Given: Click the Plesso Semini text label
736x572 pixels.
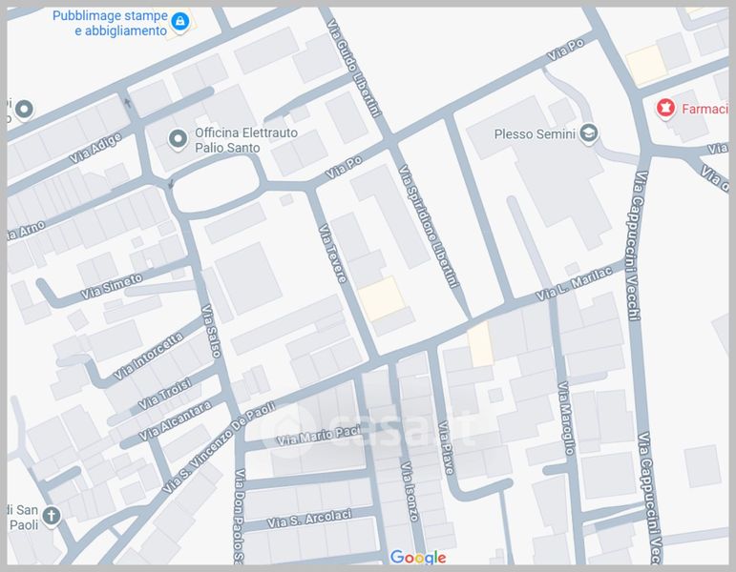Looking at the screenshot, I should click(x=535, y=133).
